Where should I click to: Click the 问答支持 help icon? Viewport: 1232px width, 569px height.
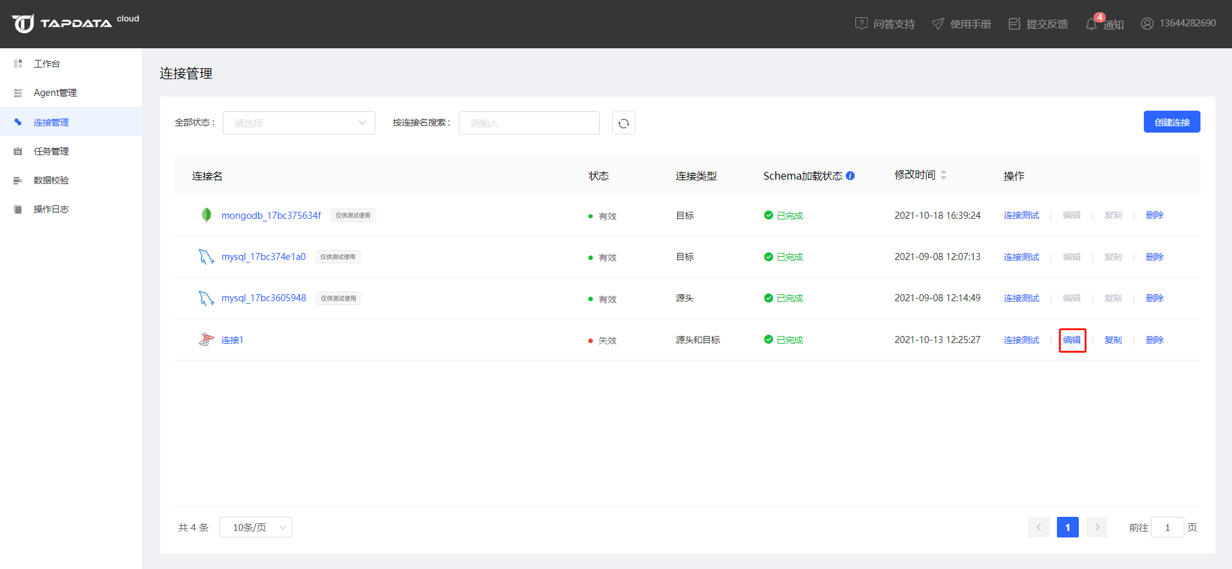tap(861, 24)
